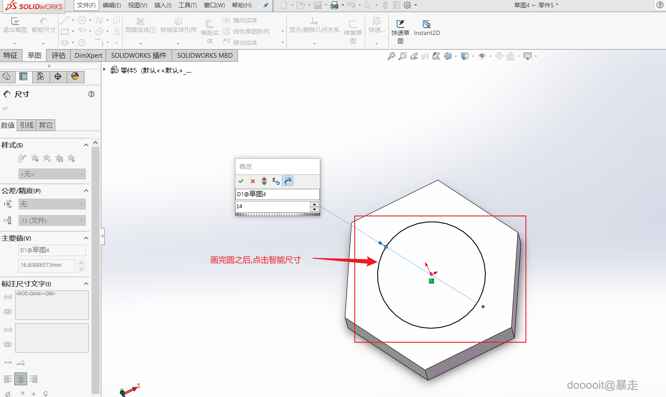This screenshot has width=666, height=397.
Task: Open the Display Style cube icon
Action: [465, 56]
